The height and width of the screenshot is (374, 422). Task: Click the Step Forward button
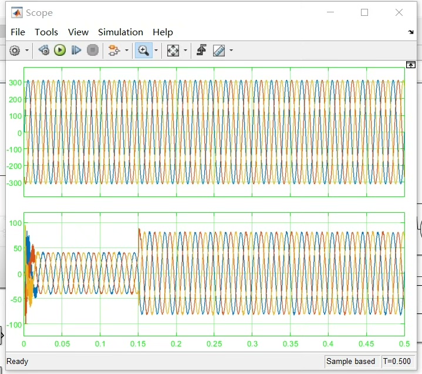76,51
